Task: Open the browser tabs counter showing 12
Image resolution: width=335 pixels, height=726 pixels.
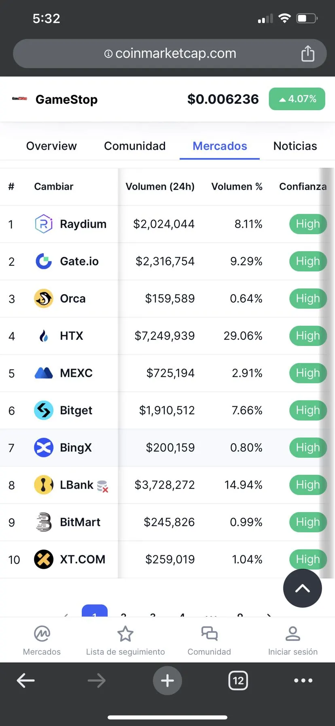Action: (238, 681)
